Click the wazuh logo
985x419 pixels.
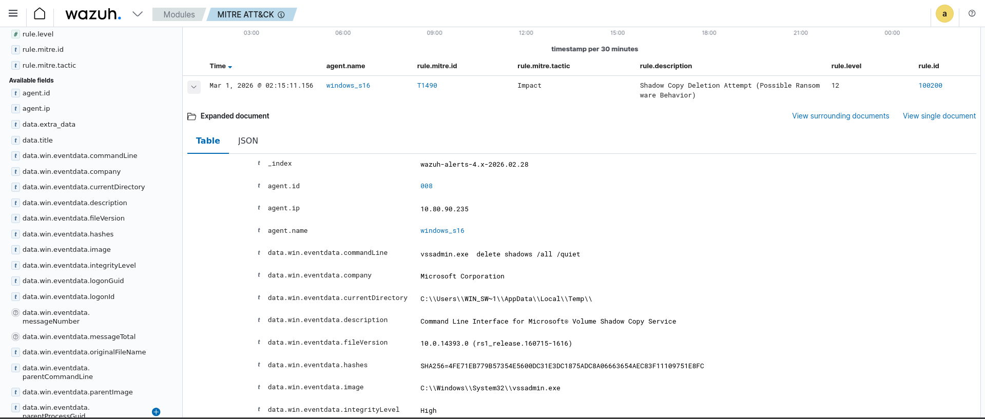tap(93, 14)
